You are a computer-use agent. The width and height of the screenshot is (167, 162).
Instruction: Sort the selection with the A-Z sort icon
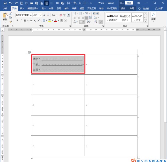click(x=96, y=22)
